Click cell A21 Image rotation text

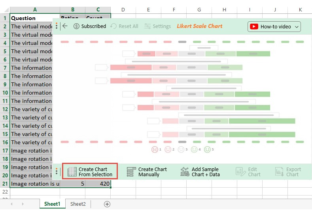click(x=35, y=184)
